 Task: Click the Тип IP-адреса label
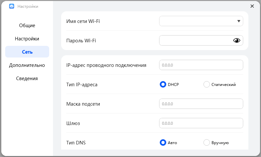[x=82, y=85]
